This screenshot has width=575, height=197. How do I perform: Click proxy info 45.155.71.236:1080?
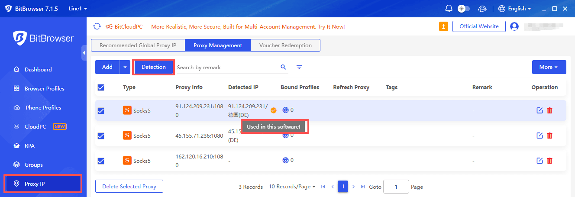[x=199, y=136]
